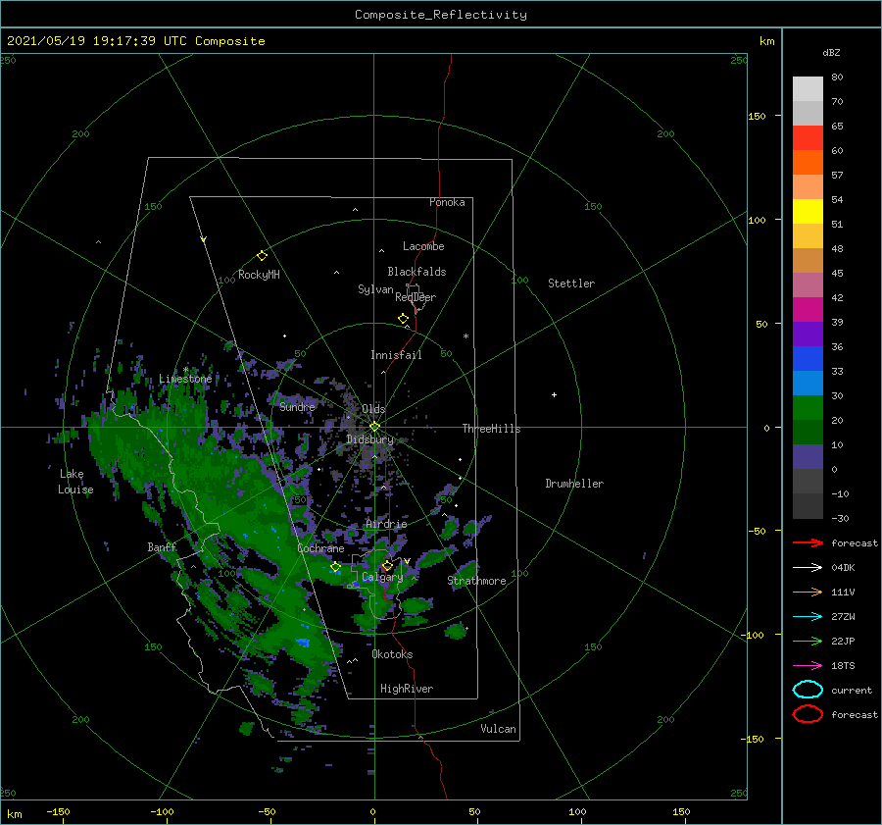882x825 pixels.
Task: Click the Cochrane label
Action: pyautogui.click(x=320, y=548)
